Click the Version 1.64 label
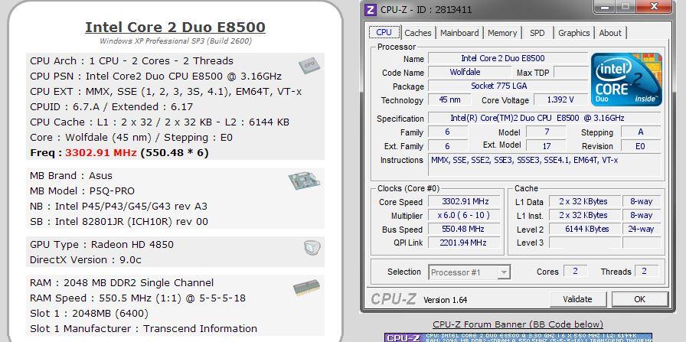 pos(446,300)
